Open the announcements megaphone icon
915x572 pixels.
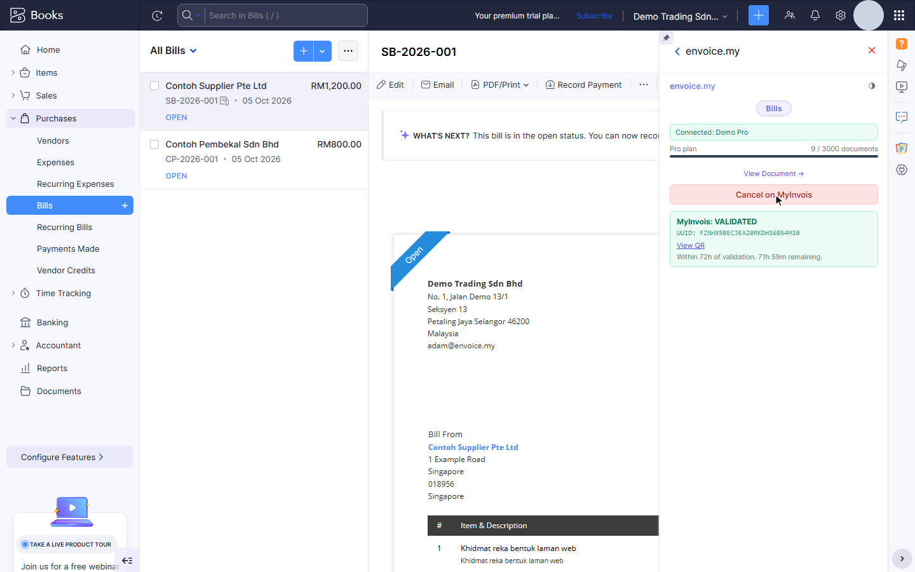tap(902, 65)
